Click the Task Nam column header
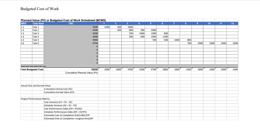This screenshot has height=138, width=260. coord(38,24)
